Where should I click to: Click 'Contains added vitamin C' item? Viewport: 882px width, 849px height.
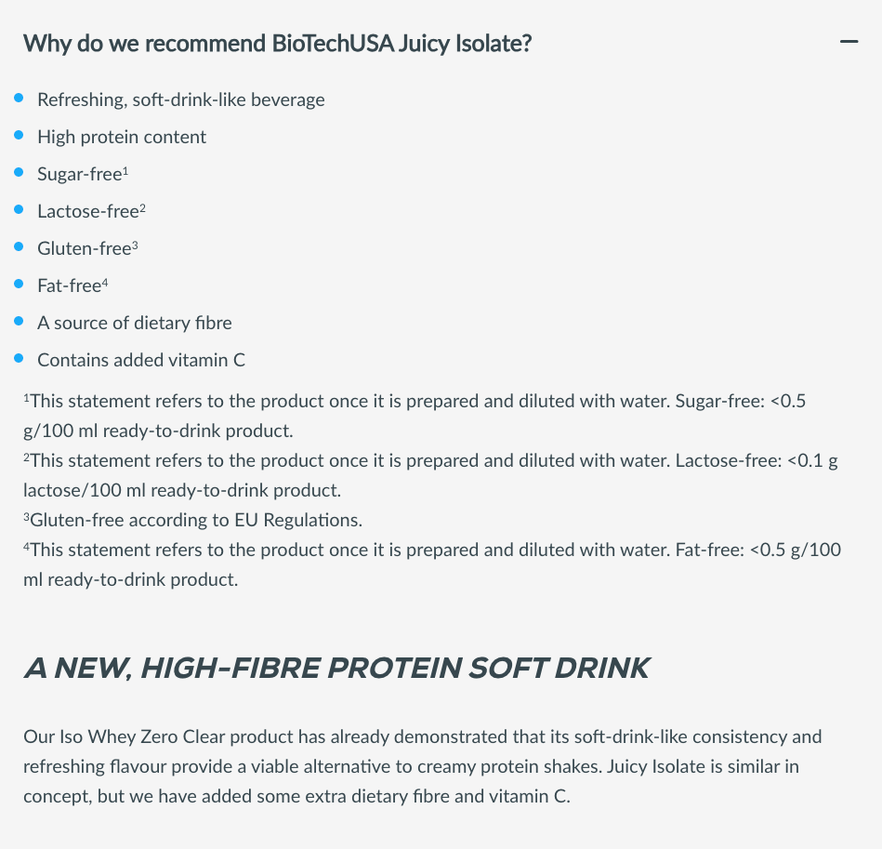pyautogui.click(x=141, y=360)
